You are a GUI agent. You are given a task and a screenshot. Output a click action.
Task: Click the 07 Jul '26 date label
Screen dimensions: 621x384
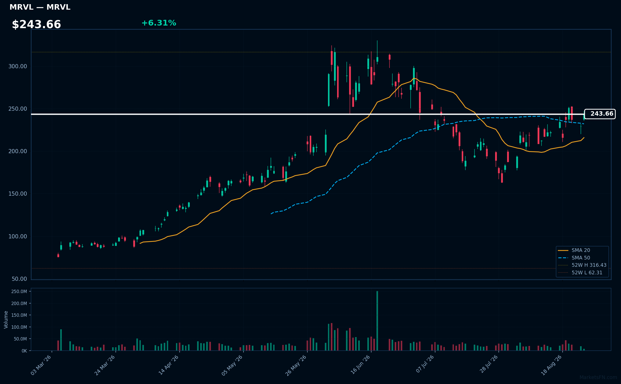tap(425, 364)
